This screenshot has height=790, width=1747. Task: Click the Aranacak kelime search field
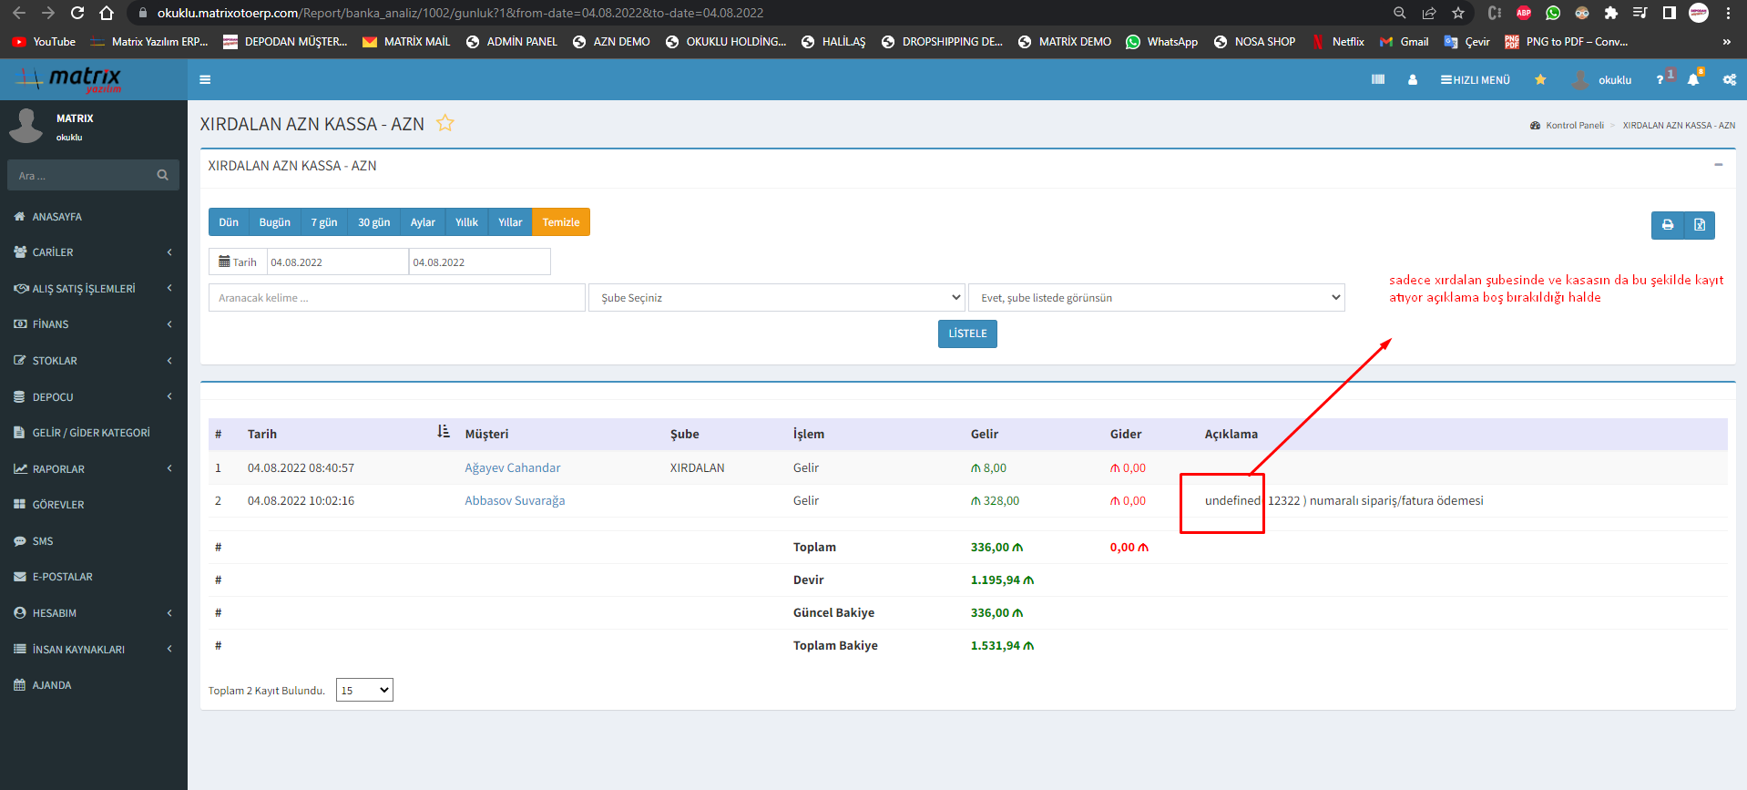tap(396, 298)
